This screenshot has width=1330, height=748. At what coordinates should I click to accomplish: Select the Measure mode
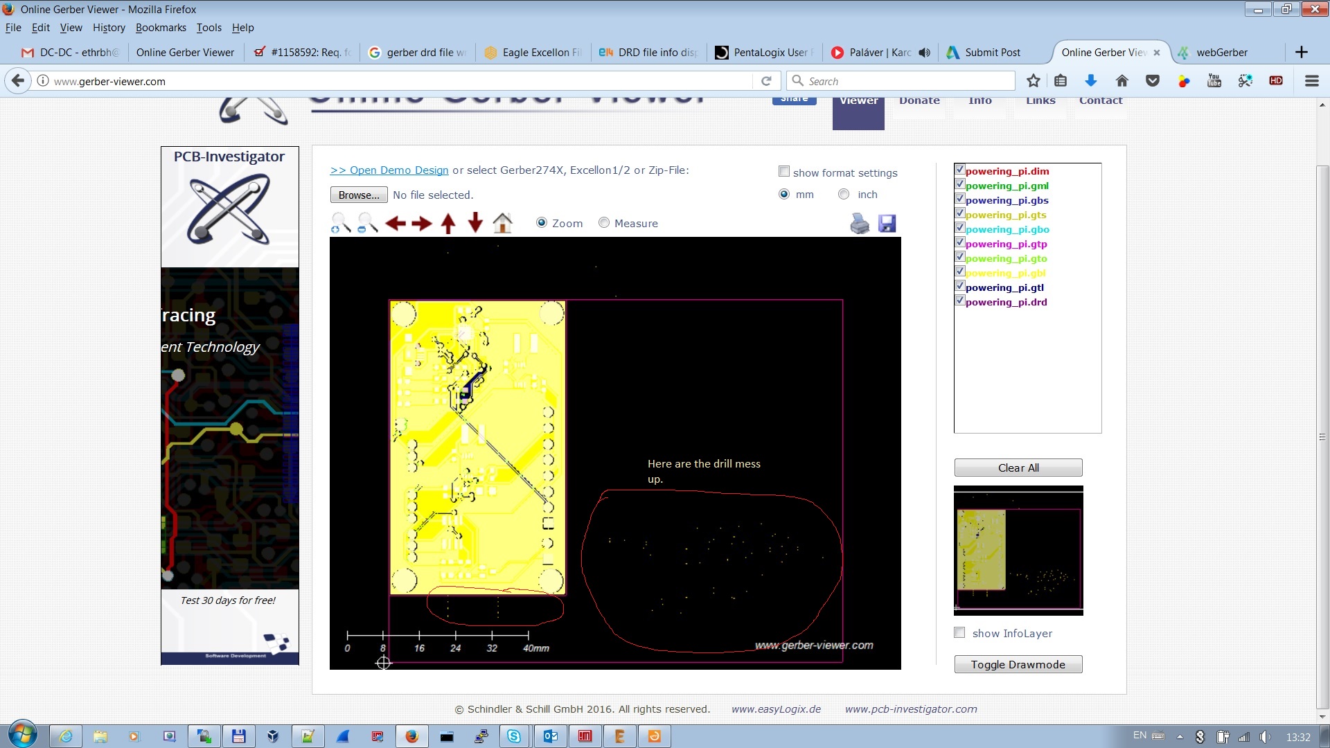[x=604, y=223]
